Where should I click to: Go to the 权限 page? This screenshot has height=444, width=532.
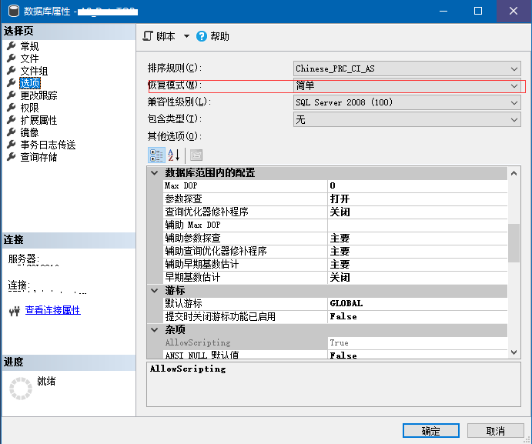(x=29, y=108)
